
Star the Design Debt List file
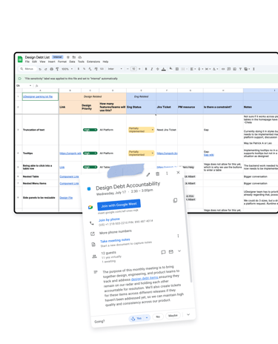coord(68,57)
